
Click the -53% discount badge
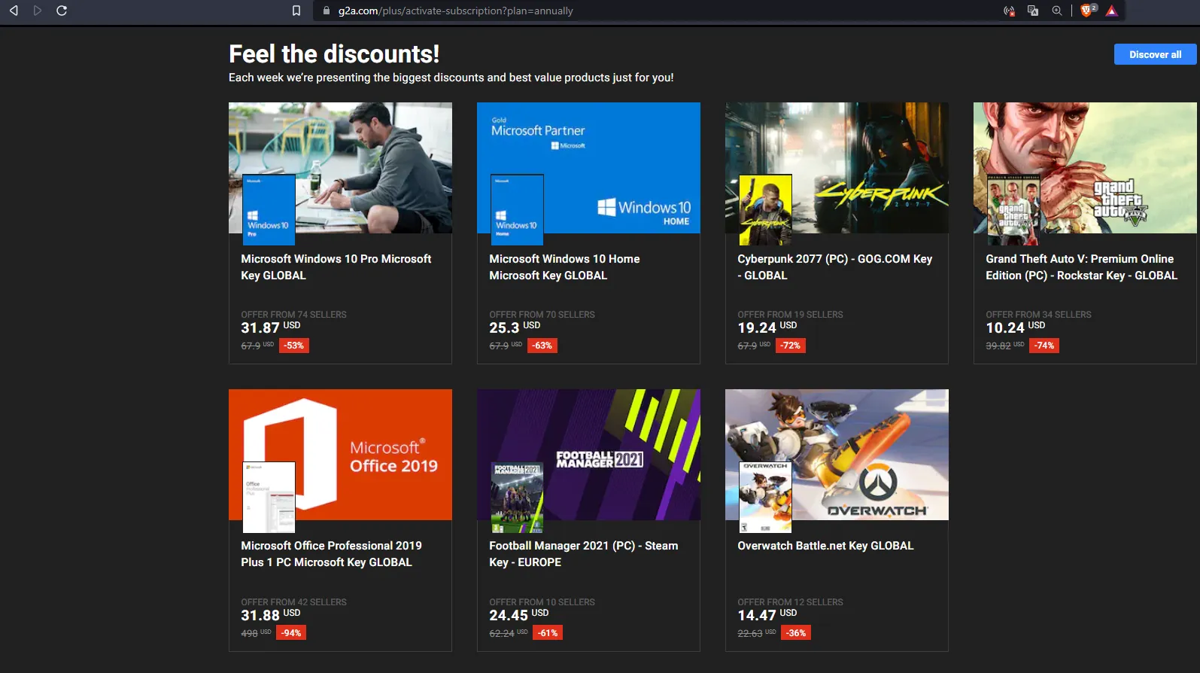coord(293,346)
